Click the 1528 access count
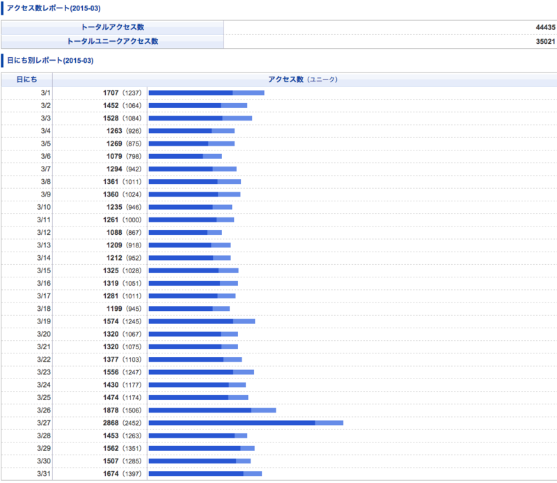This screenshot has width=557, height=483. point(111,118)
